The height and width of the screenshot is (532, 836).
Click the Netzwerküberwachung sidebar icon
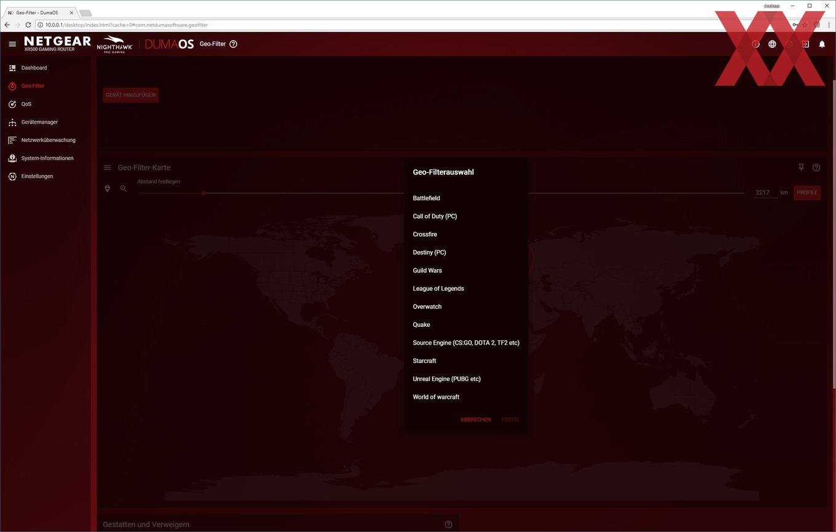[12, 140]
